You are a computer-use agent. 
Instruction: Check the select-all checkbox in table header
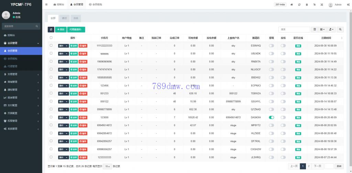[x=51, y=38]
